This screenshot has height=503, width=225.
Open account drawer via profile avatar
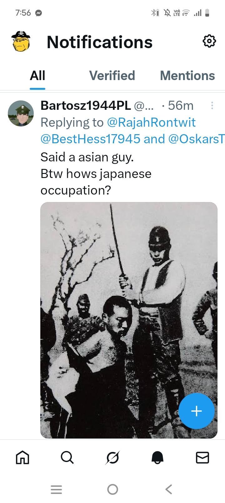(x=21, y=41)
